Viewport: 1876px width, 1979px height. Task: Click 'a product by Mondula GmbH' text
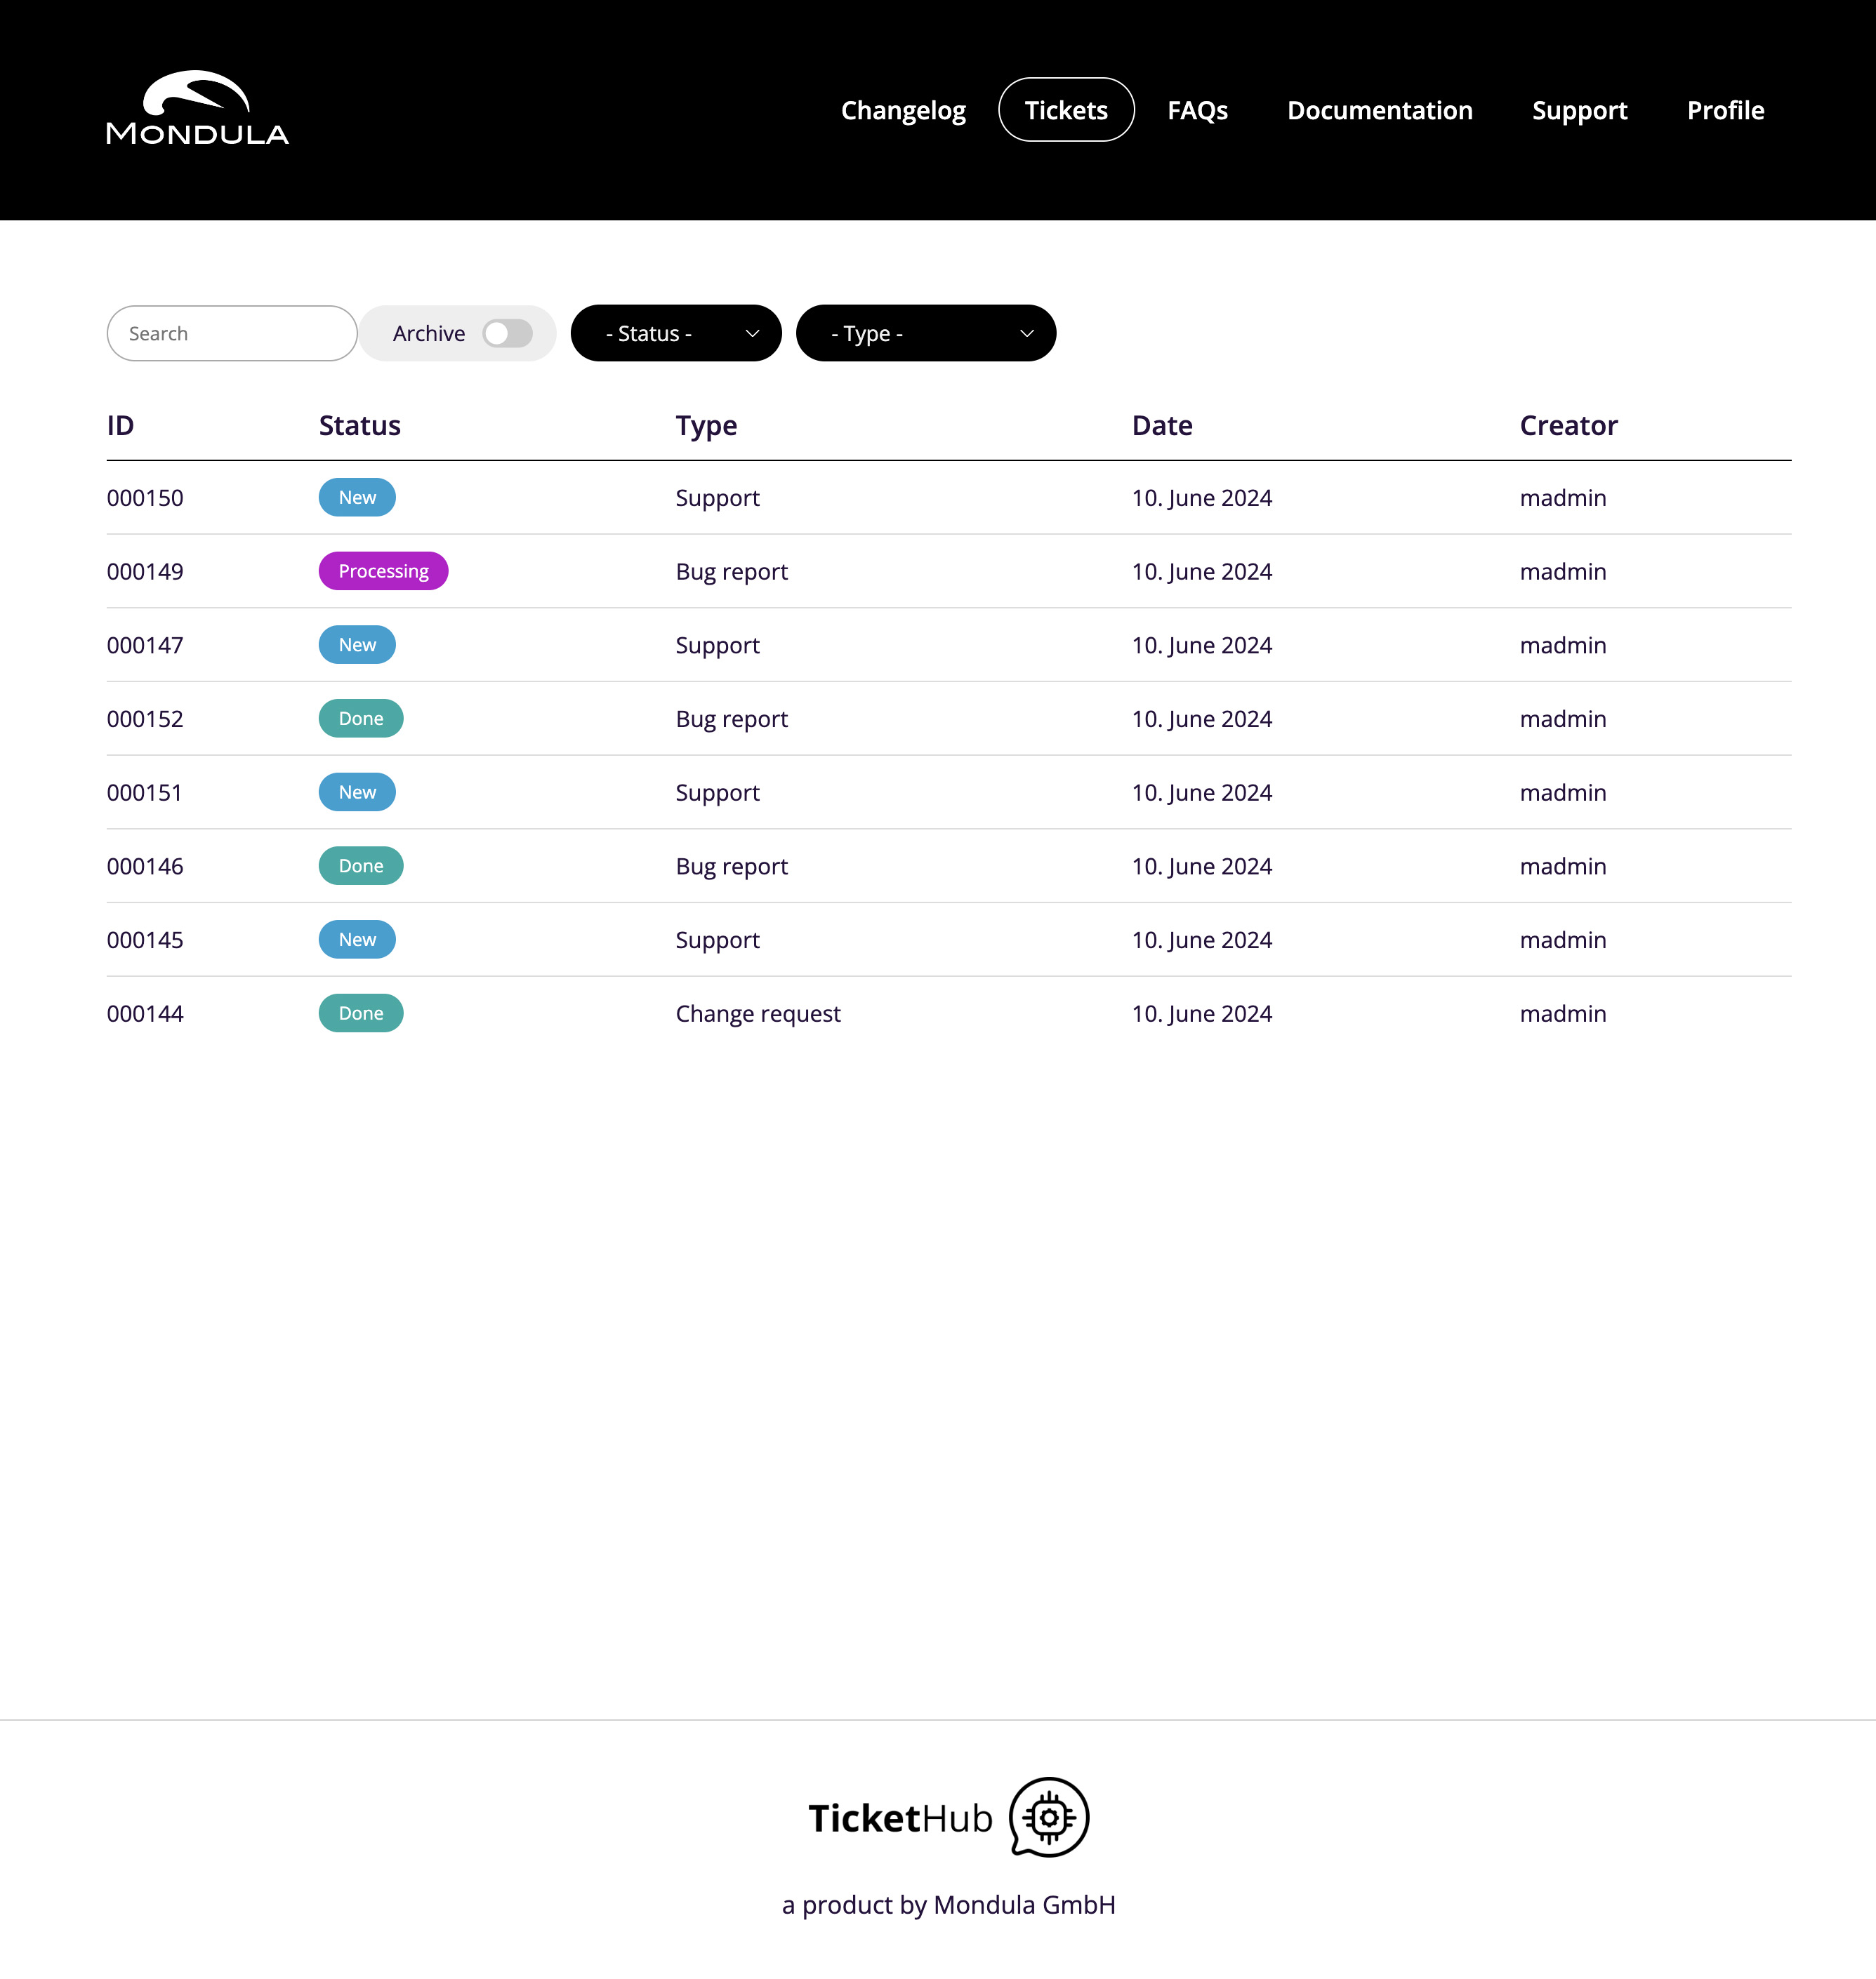[948, 1905]
